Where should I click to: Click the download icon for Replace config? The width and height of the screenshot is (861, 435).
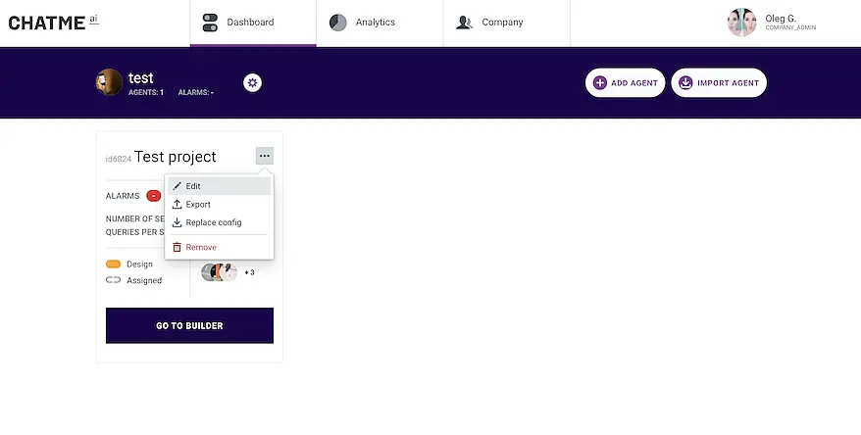[x=177, y=222]
